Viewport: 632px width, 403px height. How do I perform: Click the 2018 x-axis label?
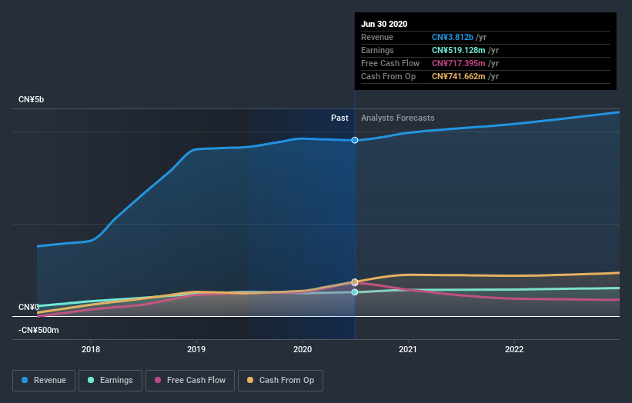[91, 349]
